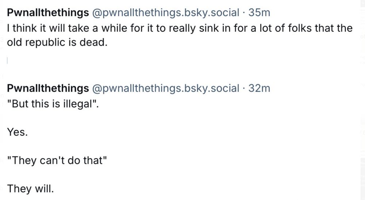Open Pwnallthethings profile from the 35m post name

coord(48,12)
